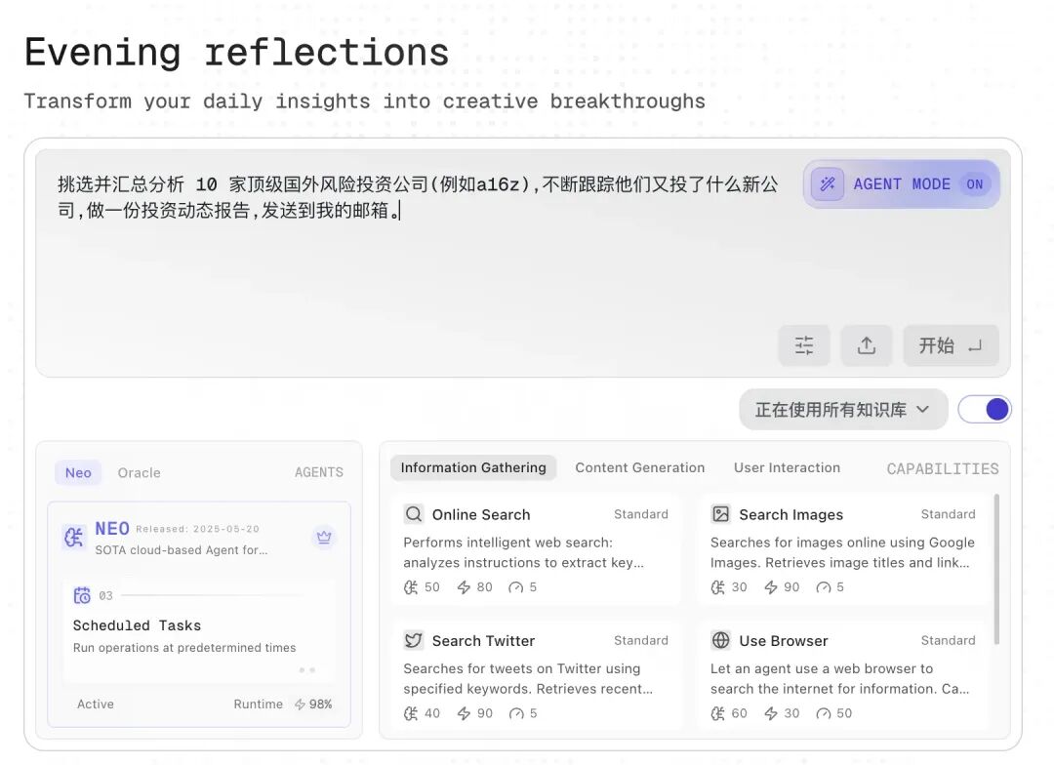Open the Information Gathering tab
This screenshot has width=1054, height=765.
pyautogui.click(x=473, y=467)
